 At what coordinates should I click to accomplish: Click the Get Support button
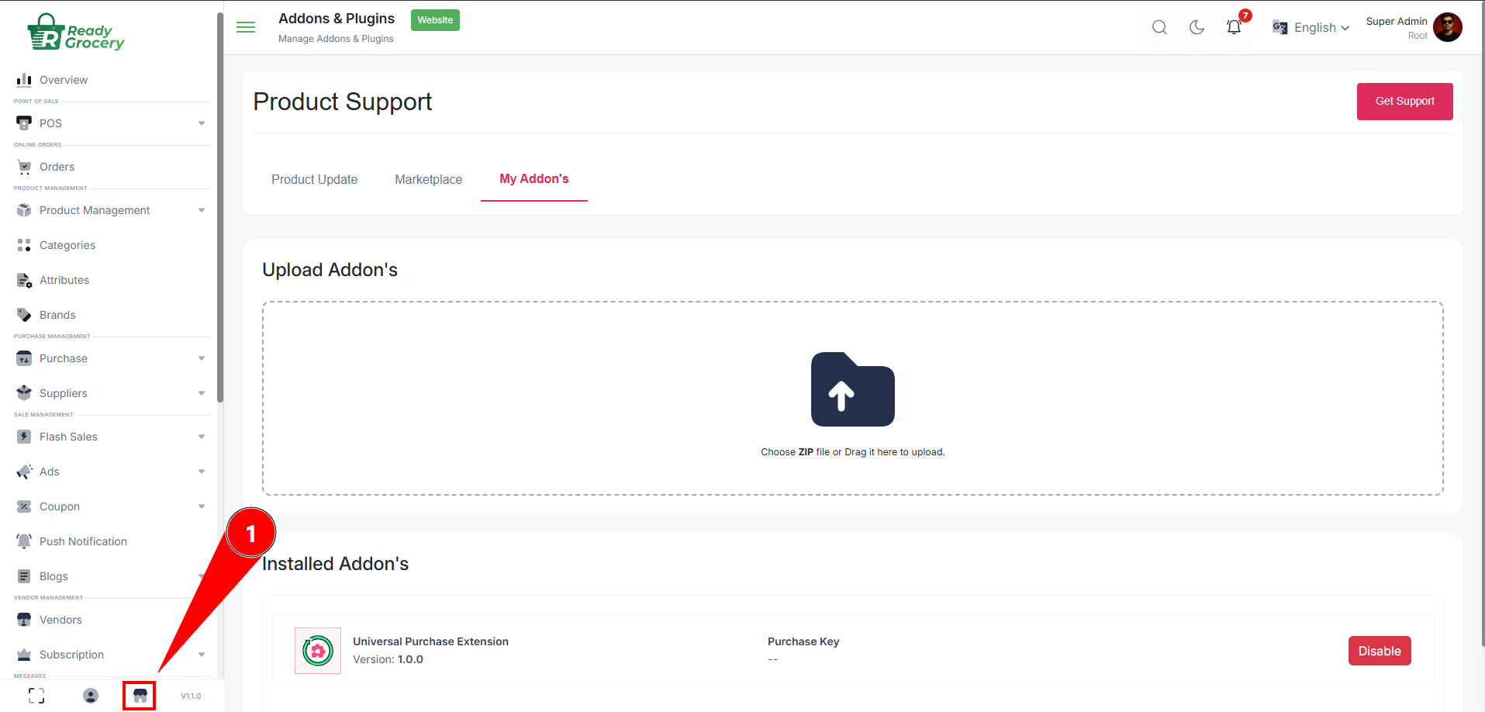tap(1404, 102)
